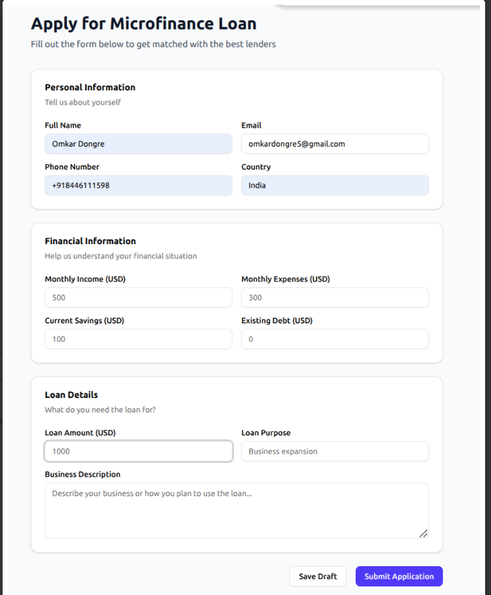
Task: Click the textarea resize grip icon
Action: pyautogui.click(x=424, y=533)
